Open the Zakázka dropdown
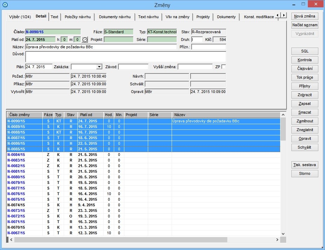This screenshot has width=325, height=250. click(x=99, y=67)
